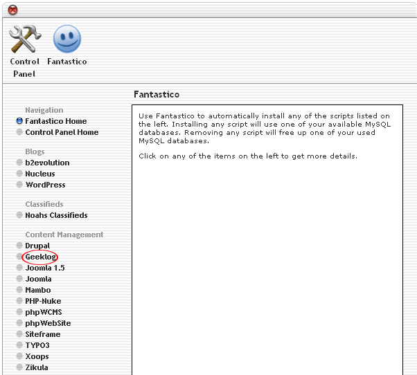Image resolution: width=417 pixels, height=375 pixels.
Task: Open the phpWebSite link
Action: tap(48, 324)
